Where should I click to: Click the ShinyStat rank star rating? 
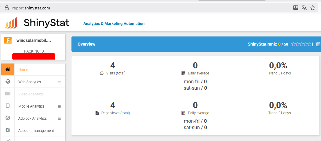point(301,44)
